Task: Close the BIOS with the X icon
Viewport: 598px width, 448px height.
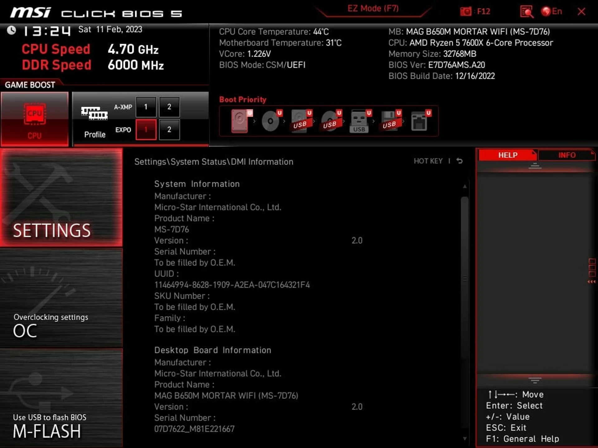Action: (x=581, y=12)
